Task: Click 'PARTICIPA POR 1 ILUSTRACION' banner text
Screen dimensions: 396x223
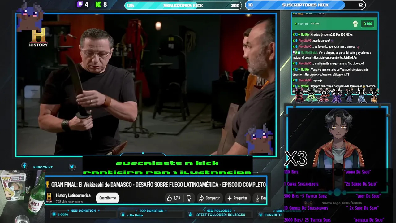Action: (167, 173)
